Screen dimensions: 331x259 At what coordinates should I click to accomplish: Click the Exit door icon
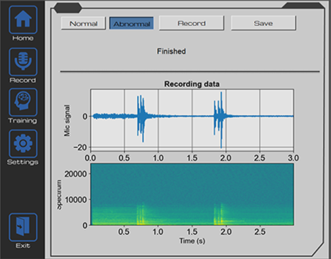(23, 227)
